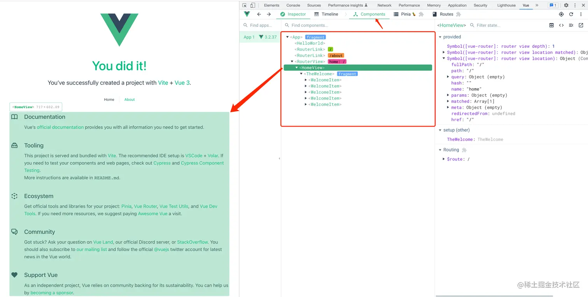
Task: Click the scroll to component eye icon
Action: click(x=551, y=25)
